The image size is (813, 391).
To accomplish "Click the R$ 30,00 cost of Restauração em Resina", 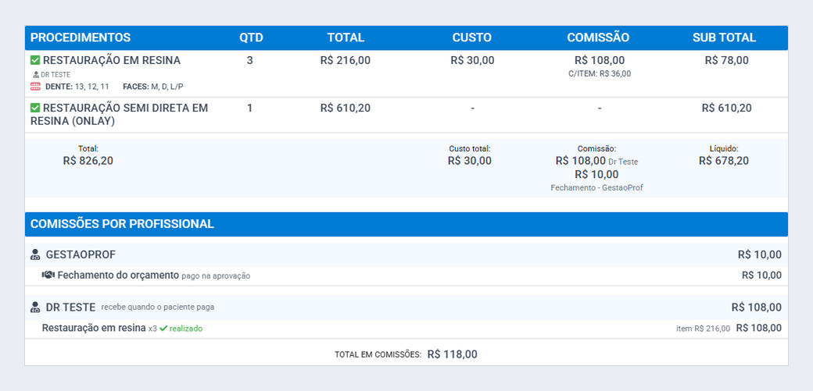I will pyautogui.click(x=472, y=61).
